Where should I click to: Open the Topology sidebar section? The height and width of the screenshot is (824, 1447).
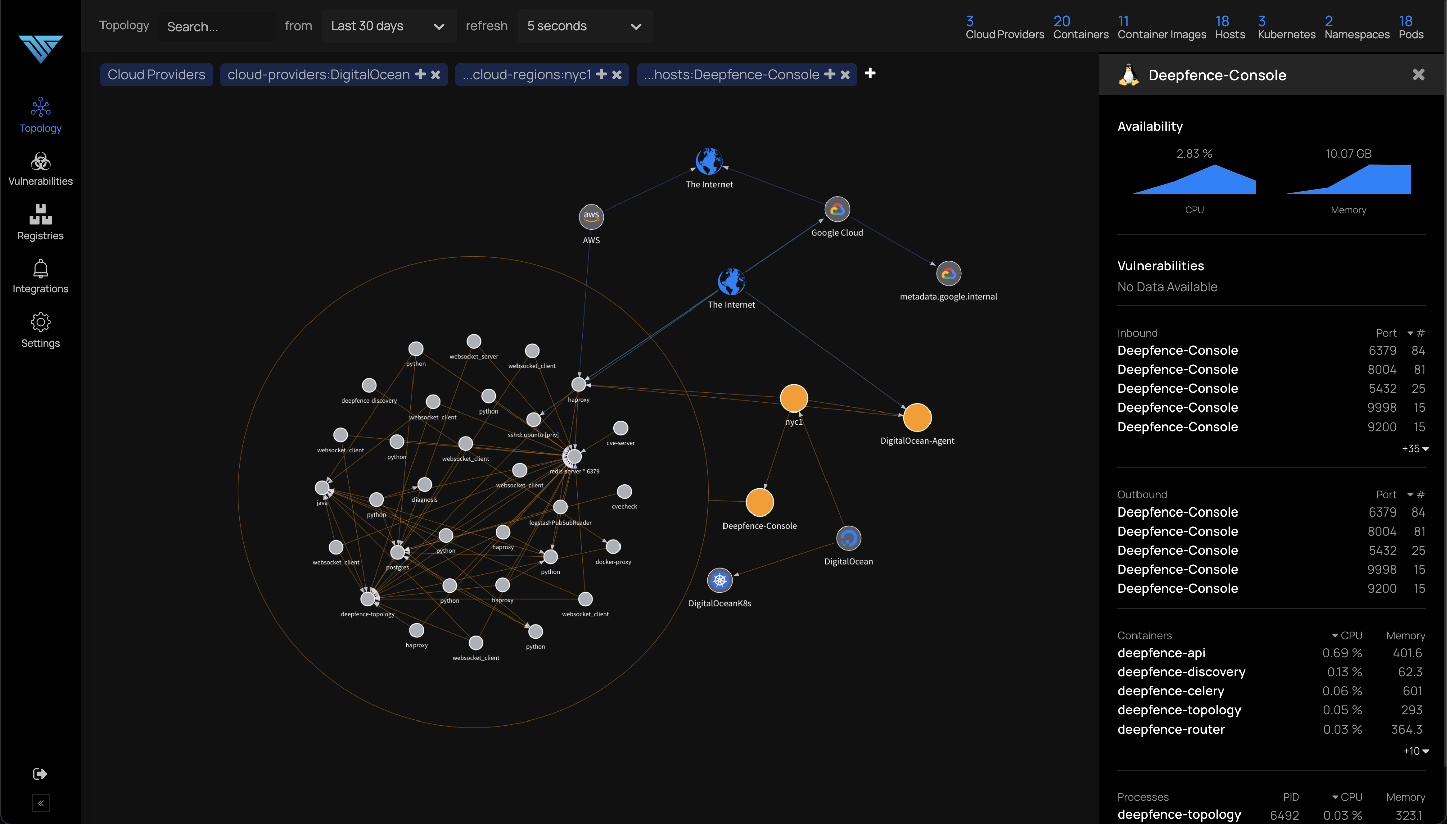coord(40,115)
